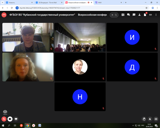Toggle the recording and noise indicator pill
Screen dimensions: 160x128
(114, 15)
